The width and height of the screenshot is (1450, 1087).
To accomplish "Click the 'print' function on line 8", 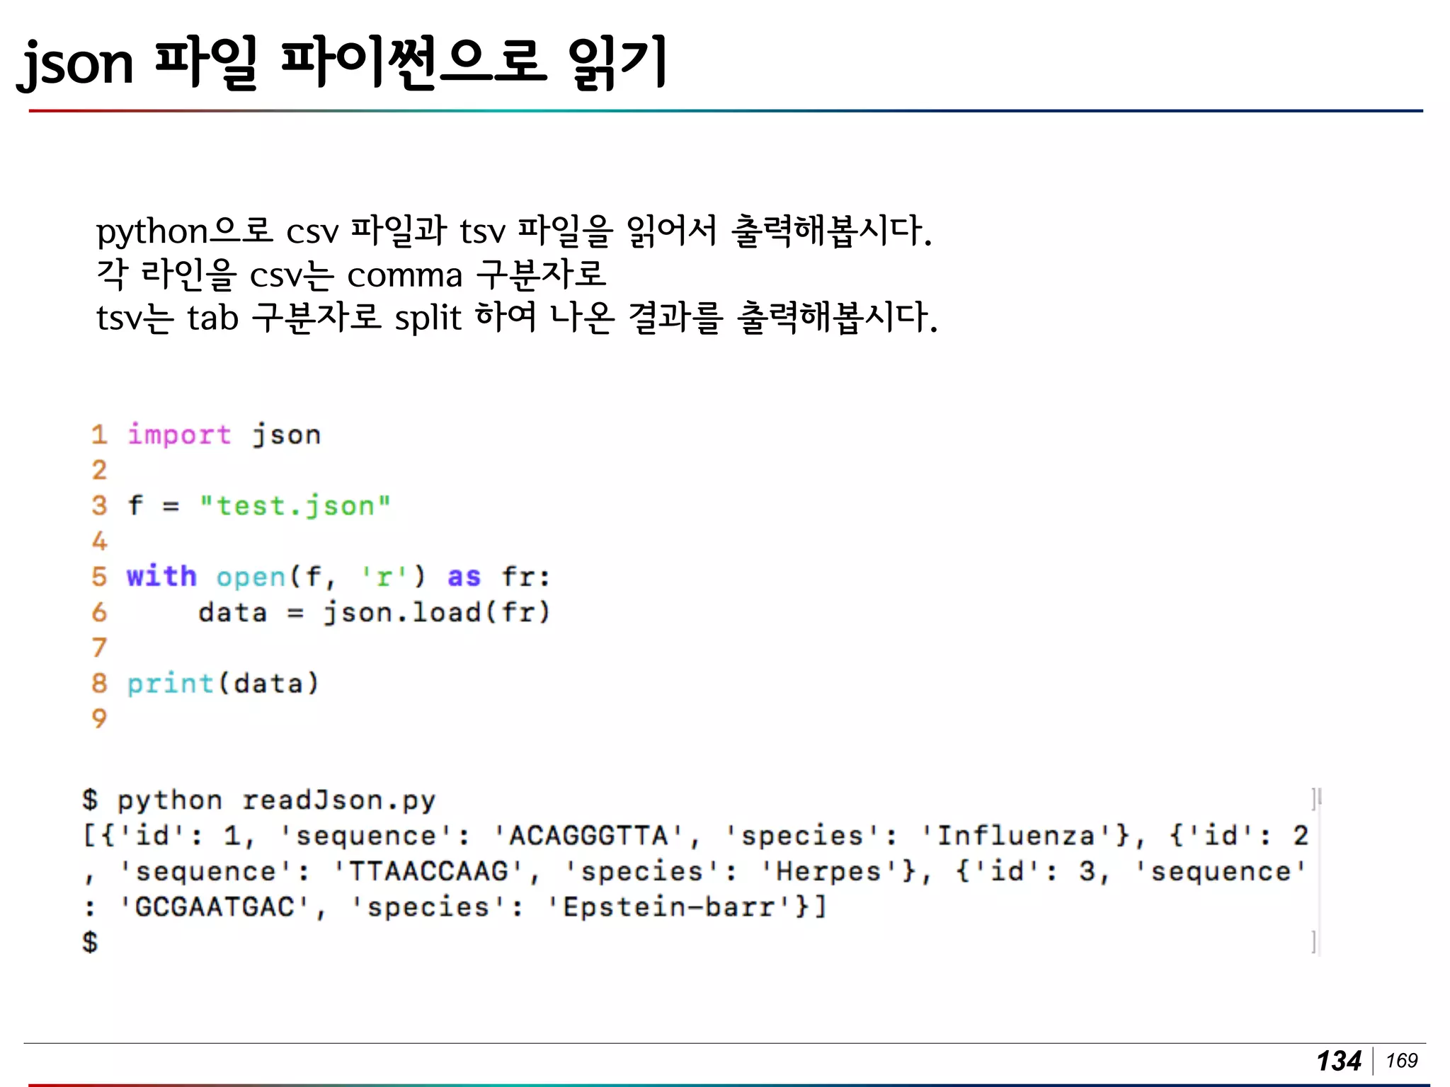I will pyautogui.click(x=170, y=684).
